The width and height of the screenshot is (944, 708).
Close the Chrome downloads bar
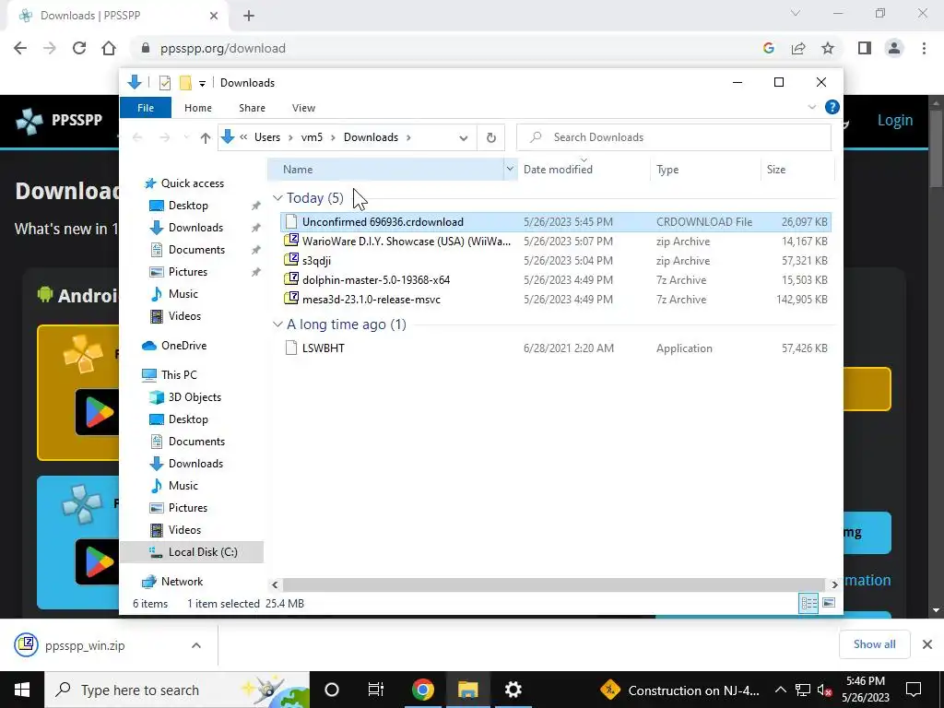[x=927, y=644]
